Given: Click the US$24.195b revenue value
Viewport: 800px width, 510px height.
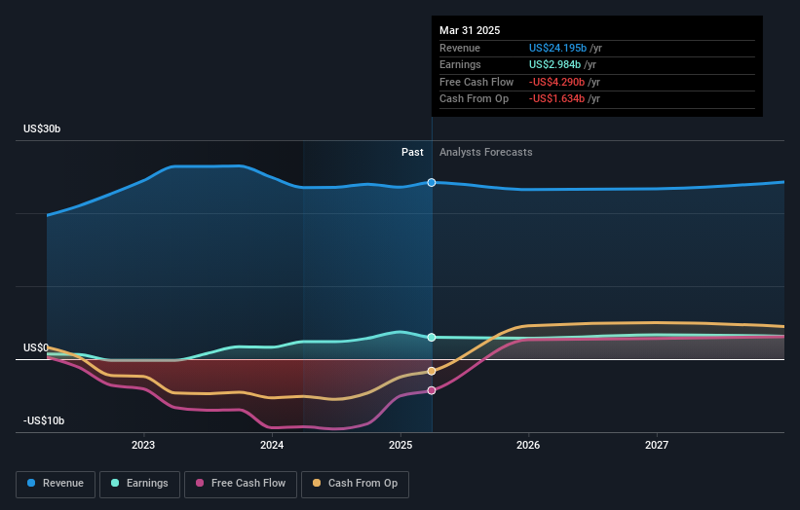Looking at the screenshot, I should 557,48.
